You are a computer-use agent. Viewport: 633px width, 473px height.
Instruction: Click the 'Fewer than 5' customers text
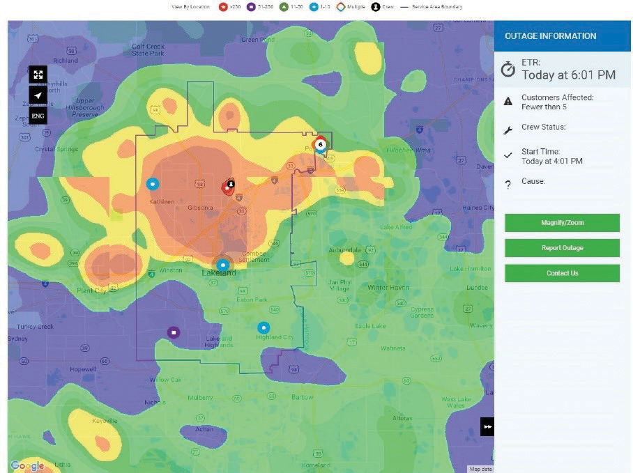[544, 107]
